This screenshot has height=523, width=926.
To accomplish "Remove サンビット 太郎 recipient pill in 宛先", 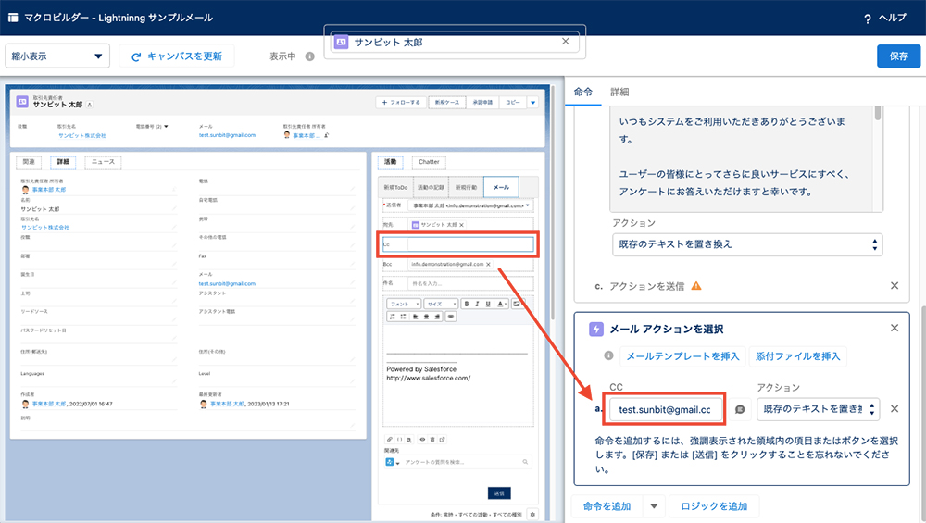I will (x=462, y=225).
